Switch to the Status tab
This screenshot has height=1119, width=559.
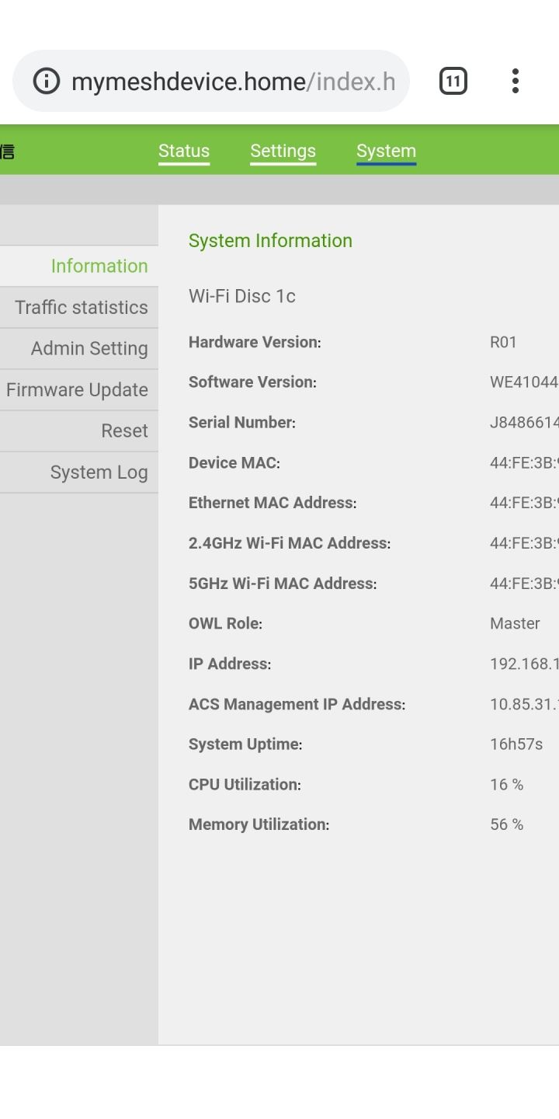click(x=184, y=151)
